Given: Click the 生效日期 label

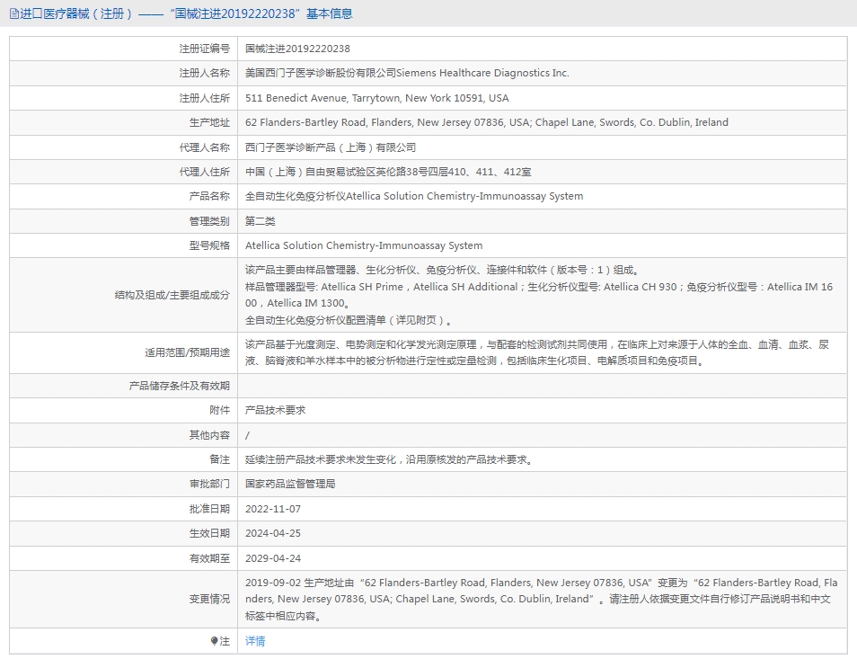Looking at the screenshot, I should (209, 533).
